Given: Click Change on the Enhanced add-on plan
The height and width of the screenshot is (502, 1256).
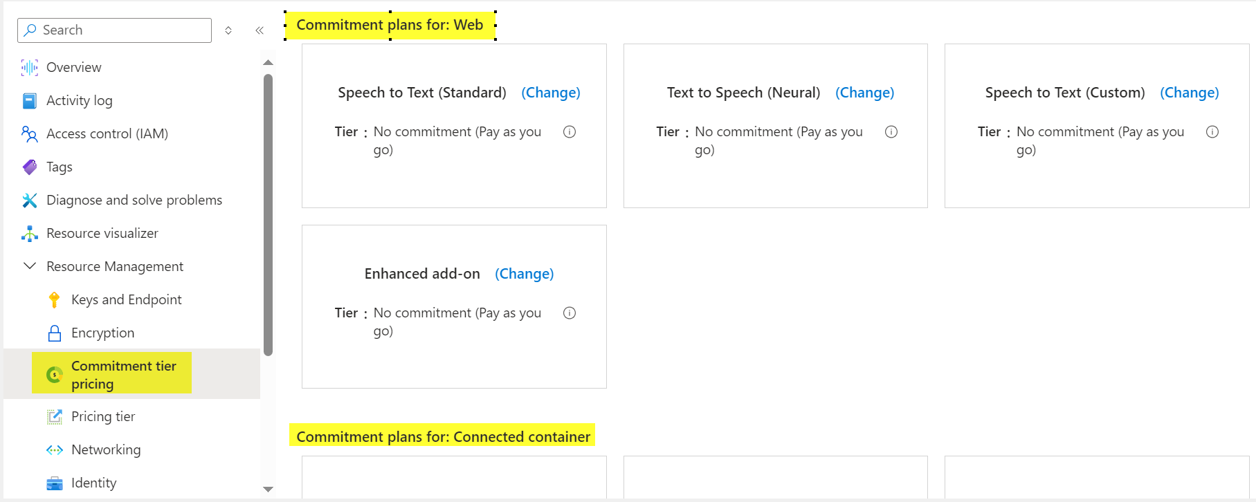Looking at the screenshot, I should tap(524, 274).
